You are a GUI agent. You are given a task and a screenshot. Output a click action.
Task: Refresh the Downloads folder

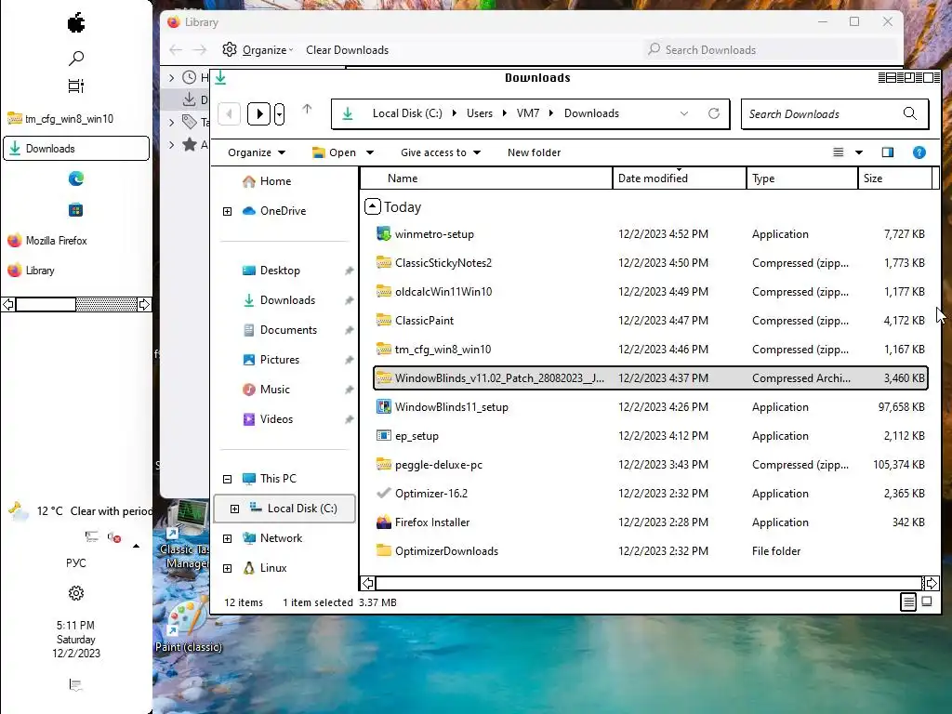tap(714, 113)
